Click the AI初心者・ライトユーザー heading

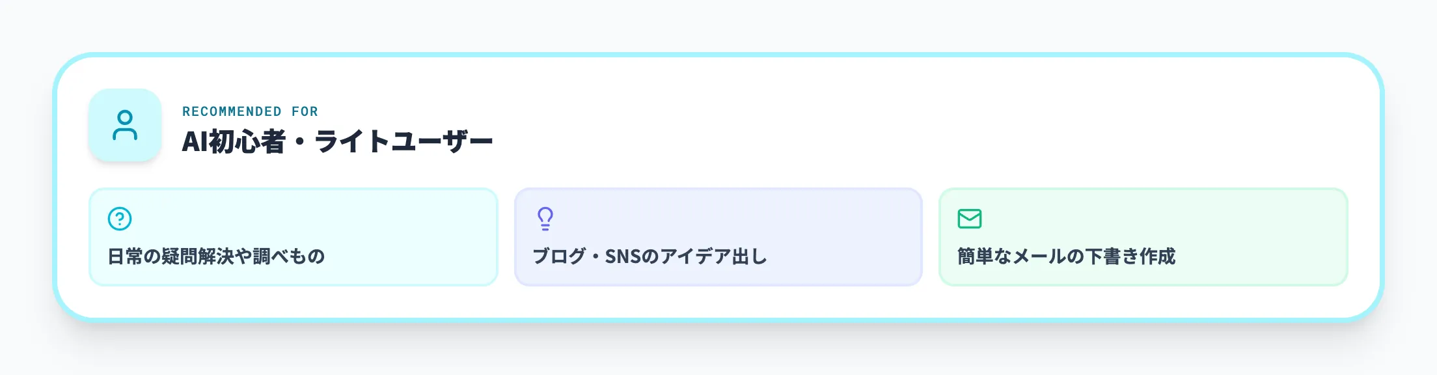click(338, 139)
